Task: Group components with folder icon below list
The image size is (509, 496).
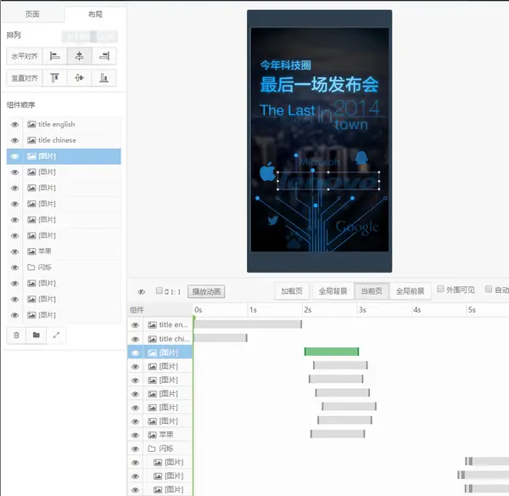Action: click(36, 335)
